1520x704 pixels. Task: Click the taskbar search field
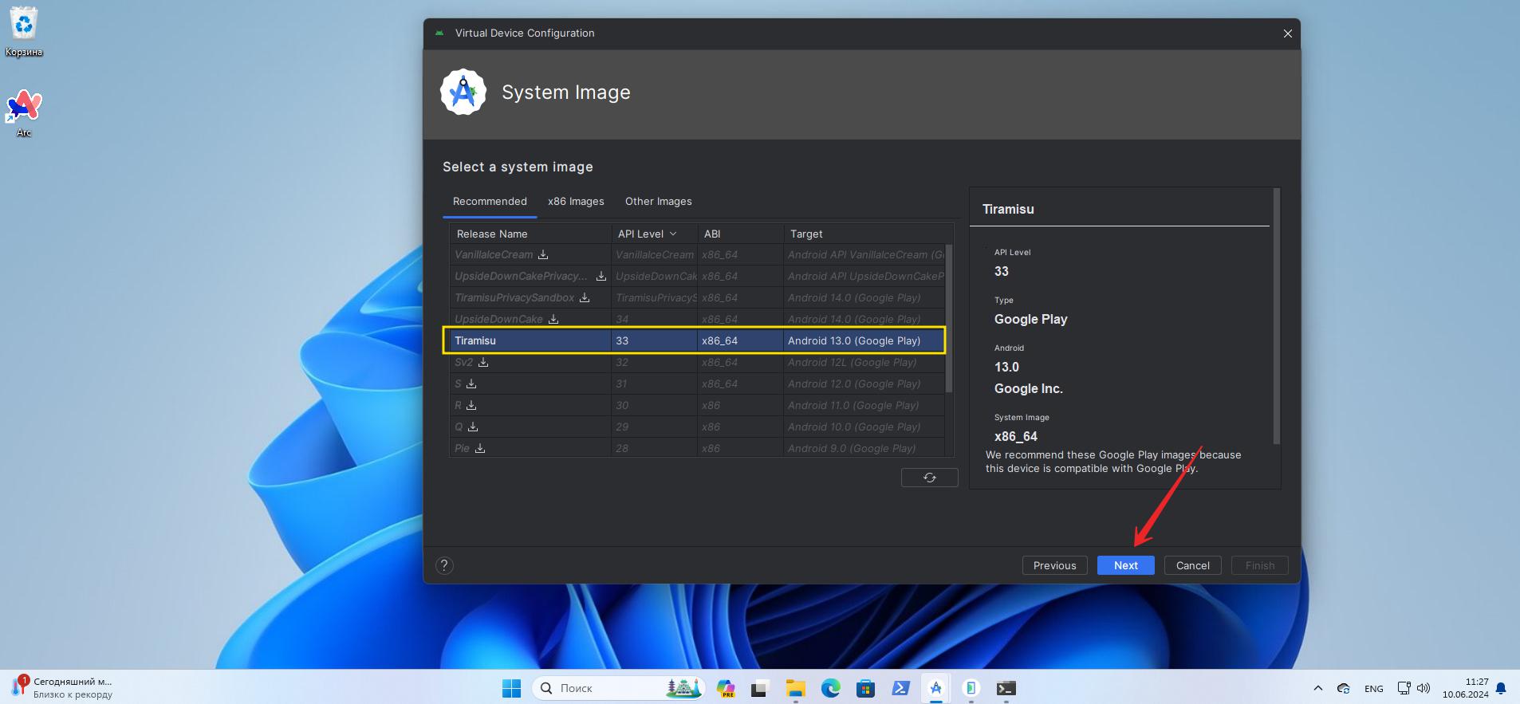[x=618, y=688]
